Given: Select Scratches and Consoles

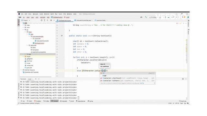Looking at the screenshot, I should pyautogui.click(x=30, y=72).
